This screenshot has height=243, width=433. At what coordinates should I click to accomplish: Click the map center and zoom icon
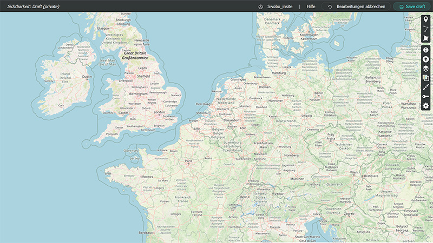[425, 87]
